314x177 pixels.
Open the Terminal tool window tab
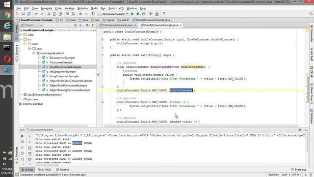coord(63,170)
